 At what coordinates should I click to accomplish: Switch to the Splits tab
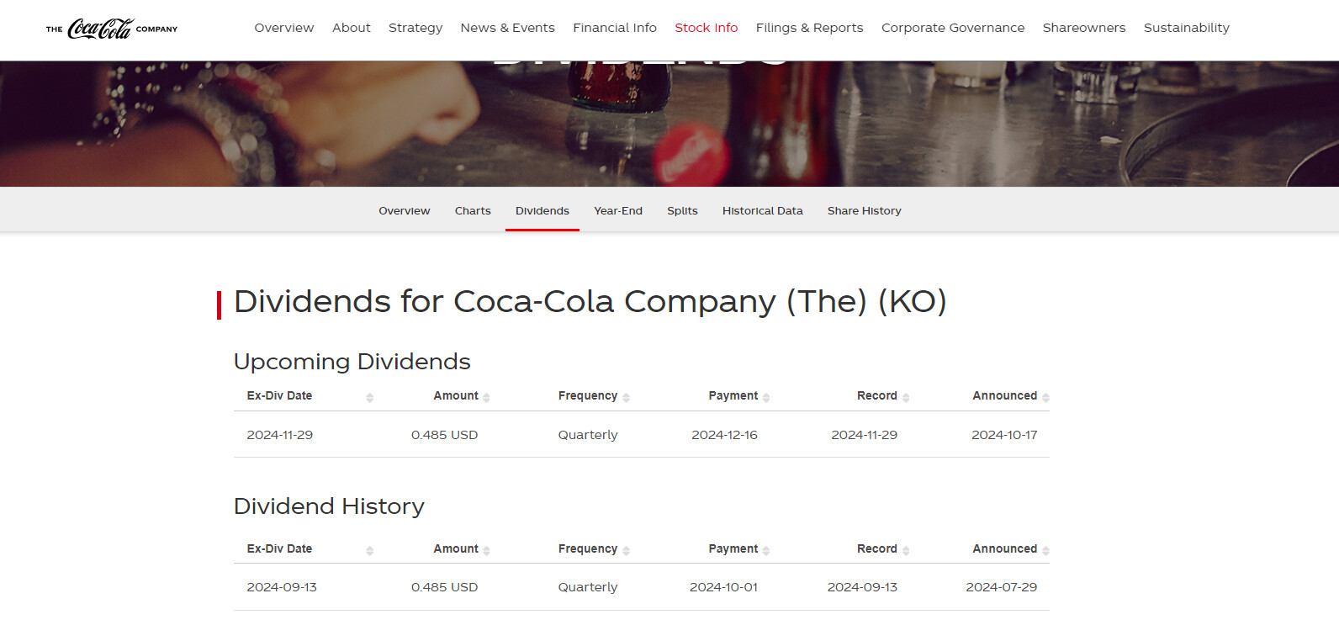coord(682,210)
